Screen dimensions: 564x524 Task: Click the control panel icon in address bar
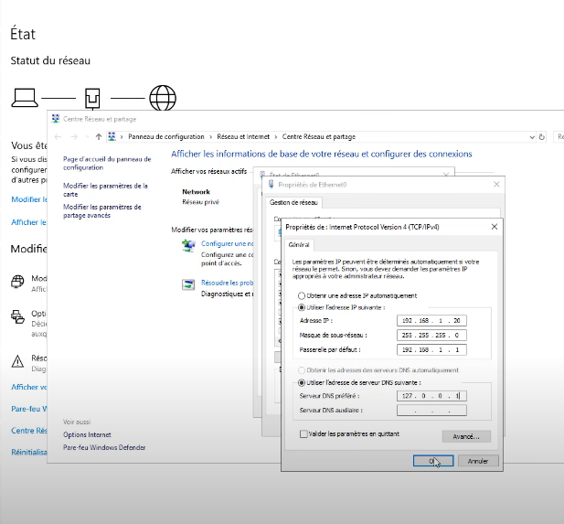(x=112, y=137)
